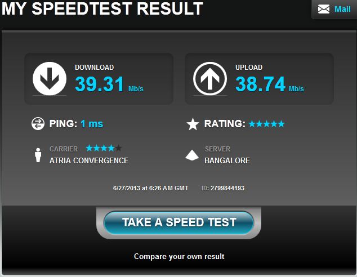Click the five blue rating stars
Viewport: 357px width, 277px height.
266,124
